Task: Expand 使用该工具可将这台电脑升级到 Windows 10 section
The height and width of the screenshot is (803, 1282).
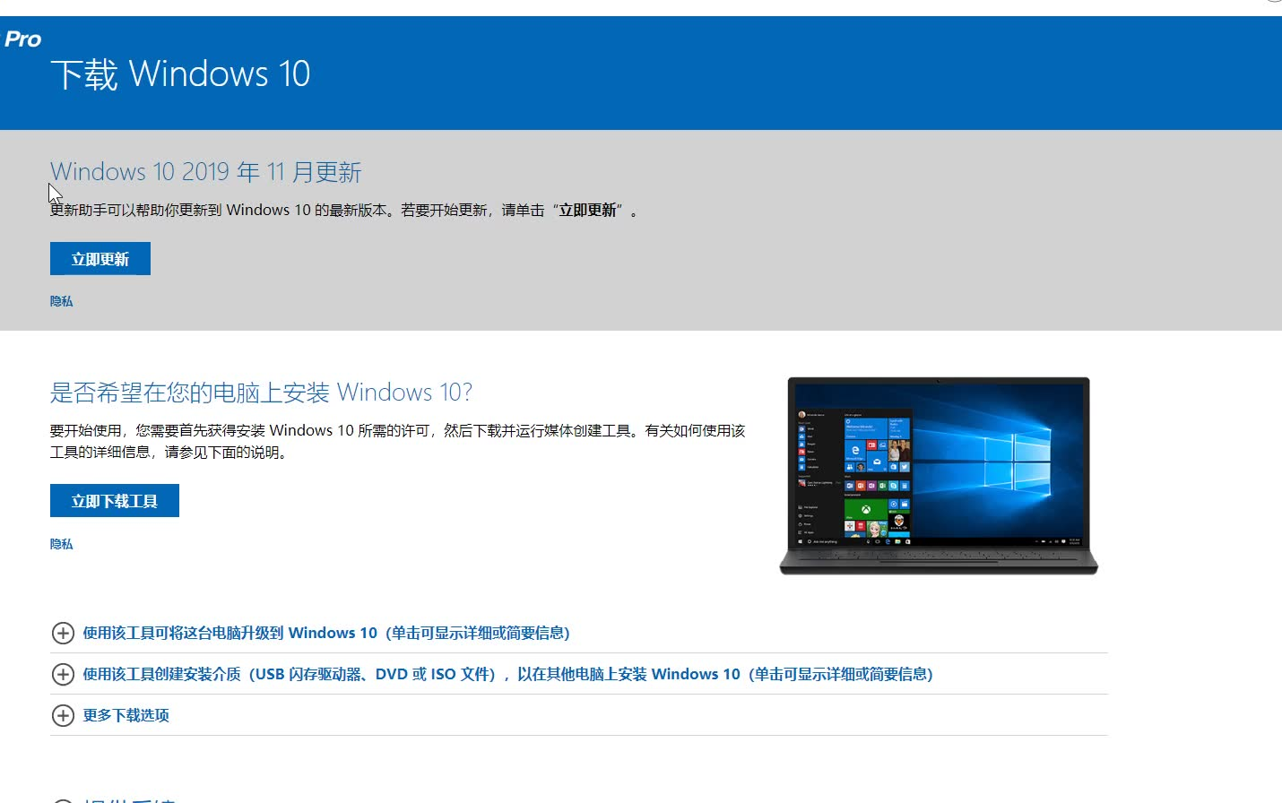Action: point(326,633)
